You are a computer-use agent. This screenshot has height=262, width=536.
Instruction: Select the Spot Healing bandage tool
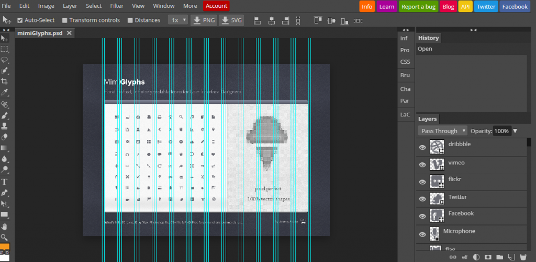(4, 104)
